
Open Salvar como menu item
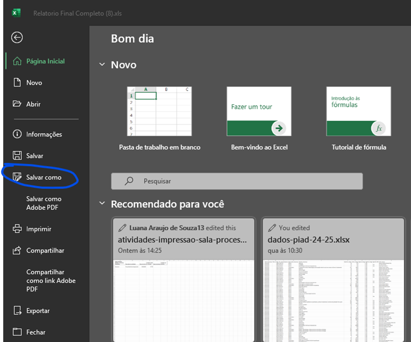[44, 178]
